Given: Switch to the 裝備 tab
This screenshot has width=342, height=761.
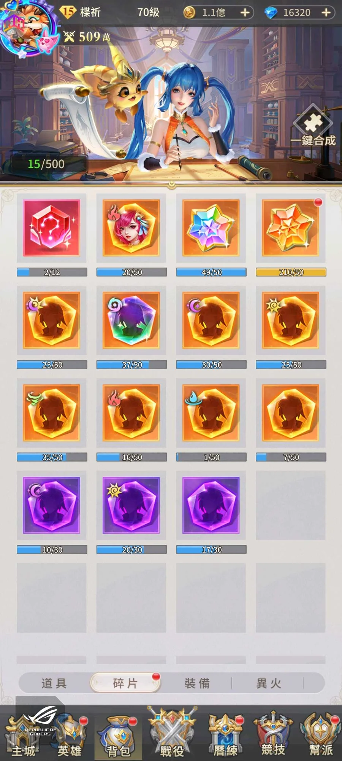Looking at the screenshot, I should 197,683.
